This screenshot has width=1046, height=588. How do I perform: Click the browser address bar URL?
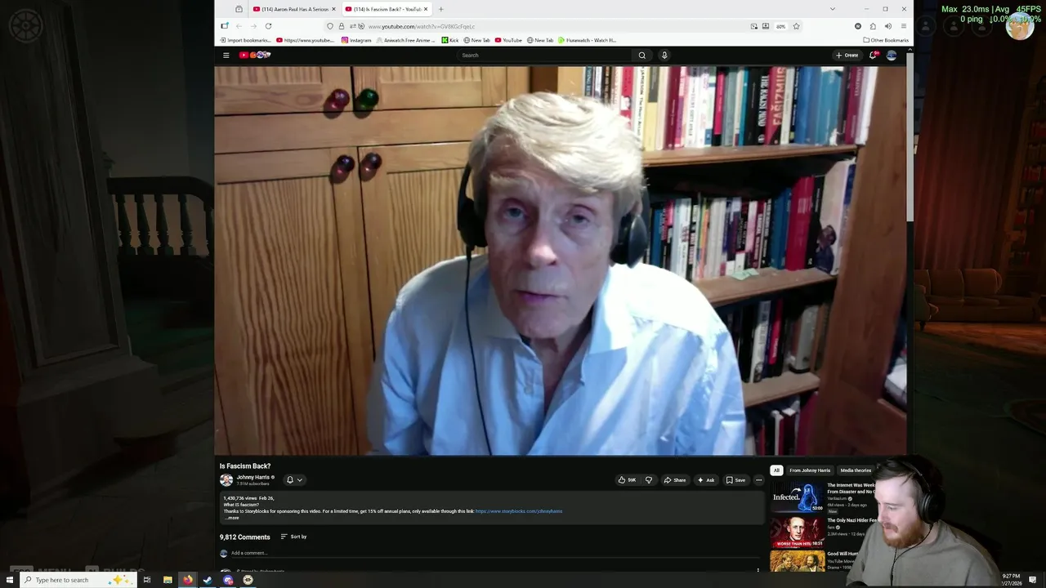[421, 26]
